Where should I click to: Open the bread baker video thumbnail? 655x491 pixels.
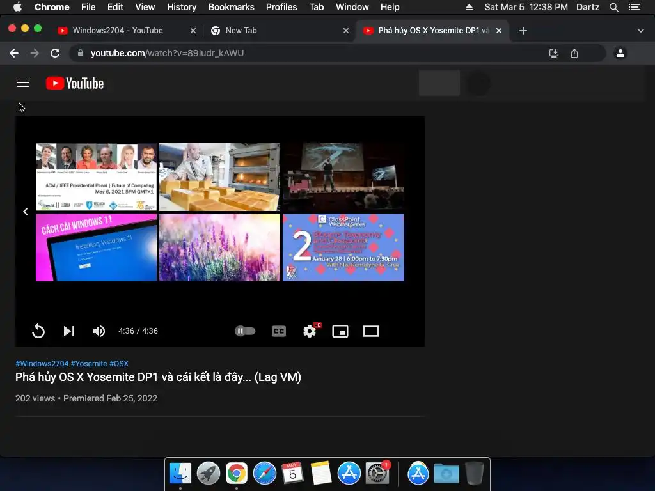[220, 177]
